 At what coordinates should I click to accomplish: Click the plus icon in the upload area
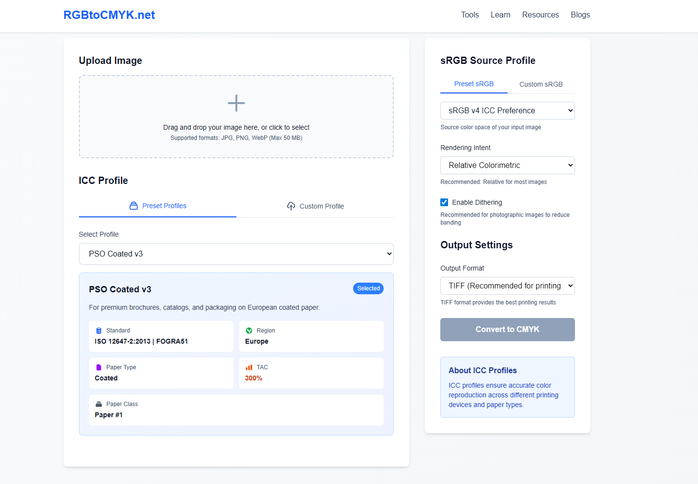236,103
